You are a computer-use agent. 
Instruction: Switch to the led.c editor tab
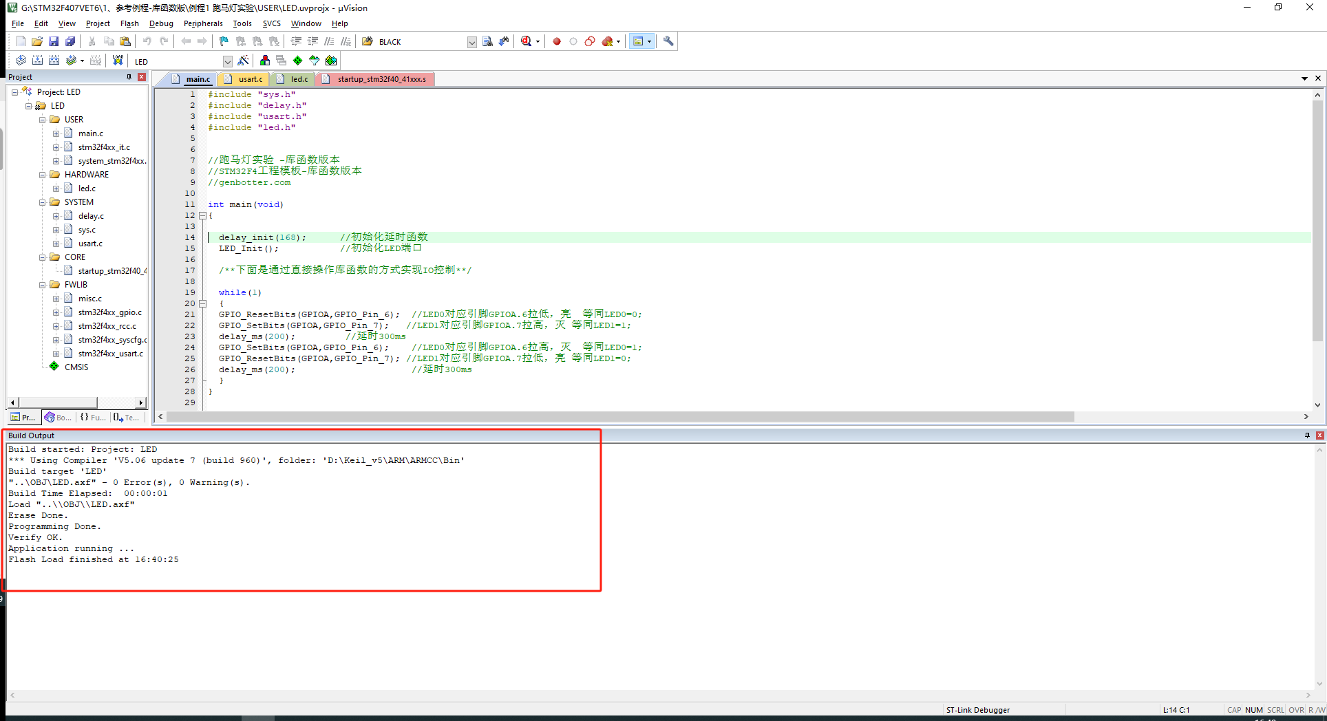pyautogui.click(x=299, y=79)
